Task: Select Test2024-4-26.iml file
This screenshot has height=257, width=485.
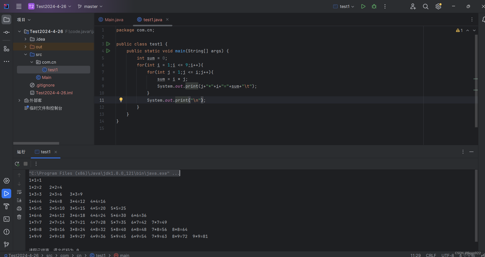Action: pyautogui.click(x=51, y=93)
